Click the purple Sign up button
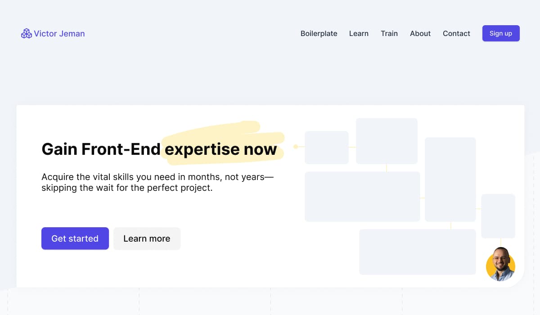Screen dimensions: 540x315 point(500,33)
